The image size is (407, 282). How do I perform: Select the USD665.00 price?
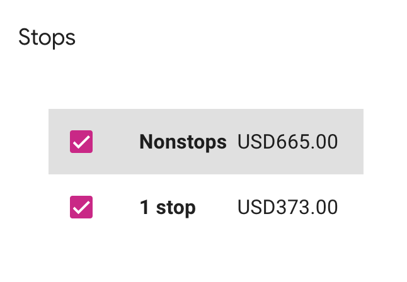(x=287, y=142)
